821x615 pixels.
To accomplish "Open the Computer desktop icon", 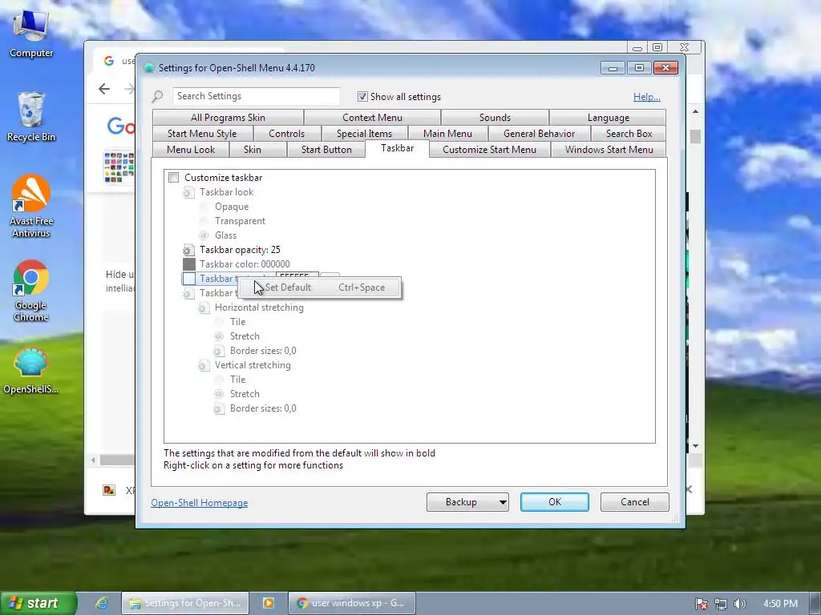I will (x=31, y=34).
